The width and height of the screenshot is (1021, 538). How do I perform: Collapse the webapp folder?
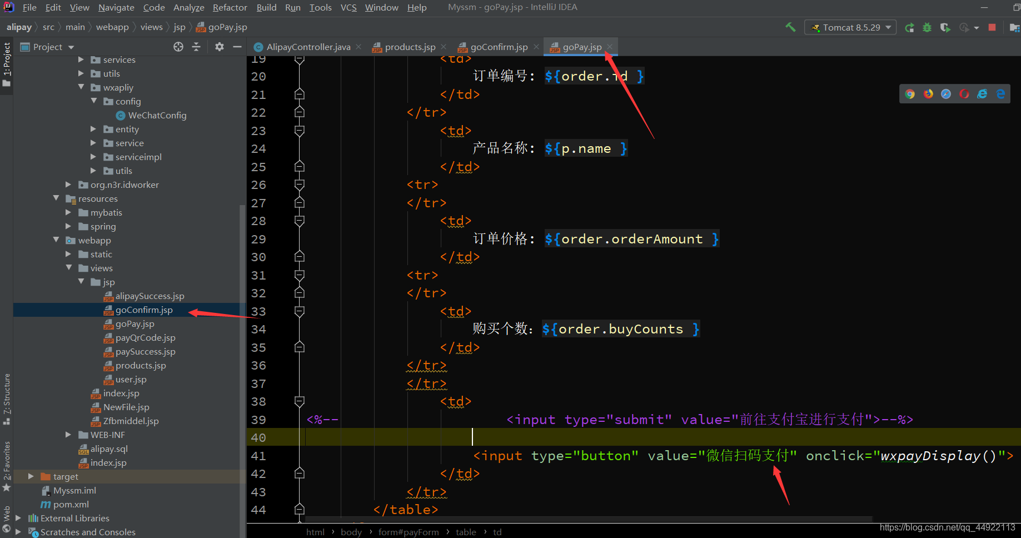tap(56, 240)
